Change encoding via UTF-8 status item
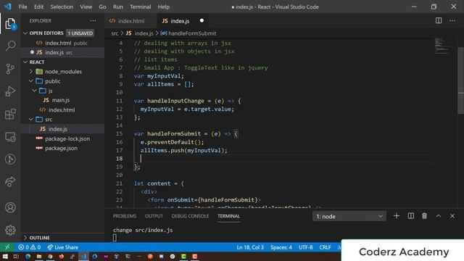 [x=306, y=247]
